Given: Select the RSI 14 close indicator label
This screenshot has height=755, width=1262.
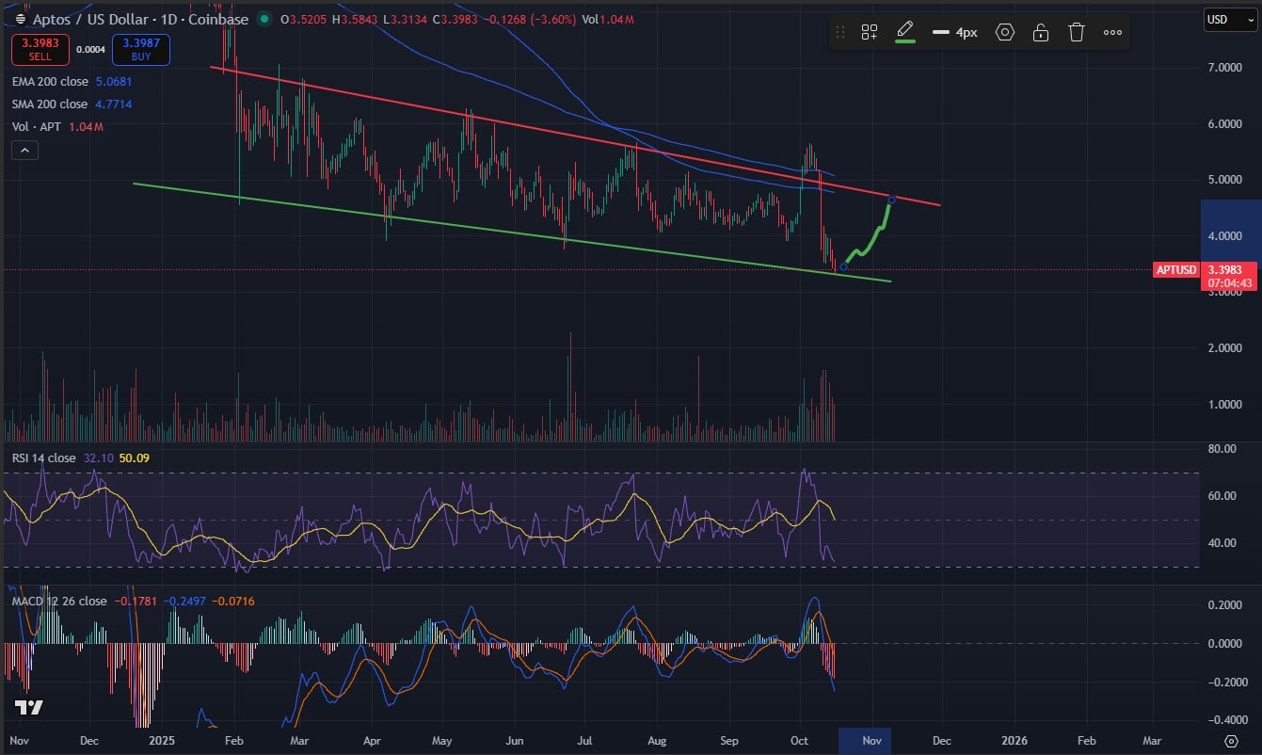Looking at the screenshot, I should [44, 458].
